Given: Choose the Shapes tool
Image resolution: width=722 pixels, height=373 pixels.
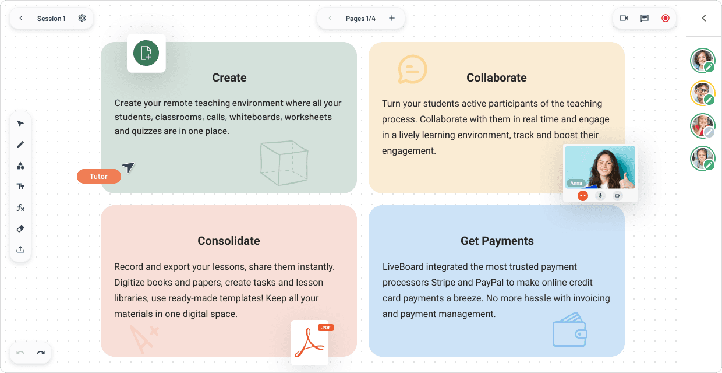Looking at the screenshot, I should click(x=20, y=166).
